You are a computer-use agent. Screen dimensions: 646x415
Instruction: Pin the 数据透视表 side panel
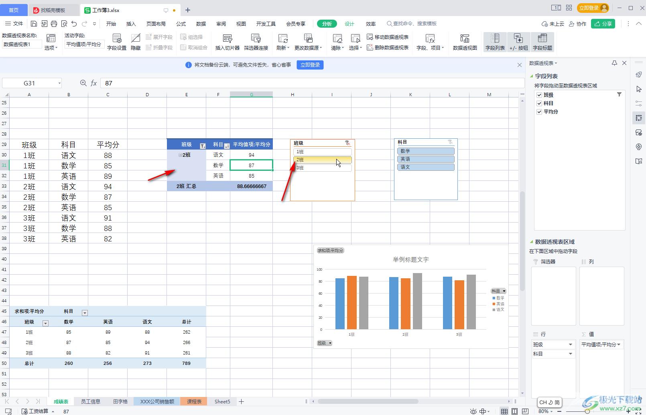tap(614, 63)
